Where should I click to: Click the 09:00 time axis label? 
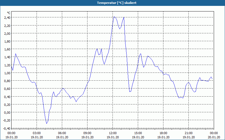coord(87,133)
